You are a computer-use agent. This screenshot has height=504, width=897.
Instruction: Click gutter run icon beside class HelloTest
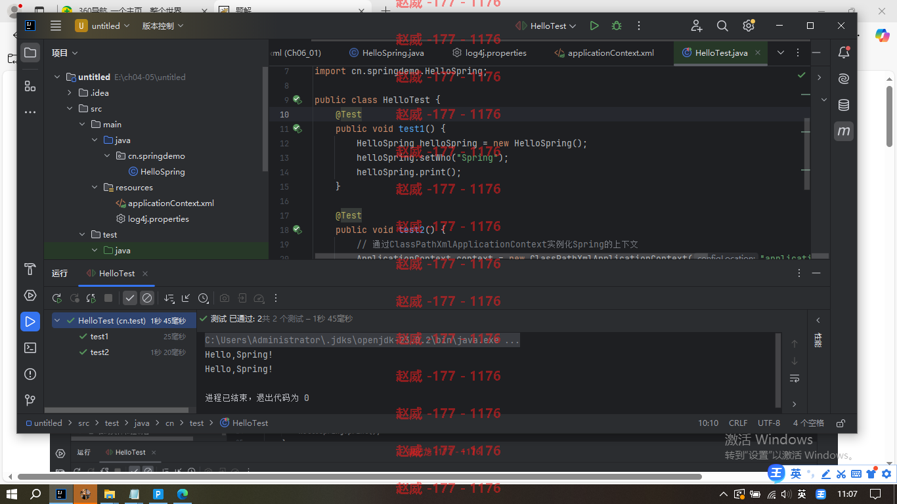click(x=297, y=100)
